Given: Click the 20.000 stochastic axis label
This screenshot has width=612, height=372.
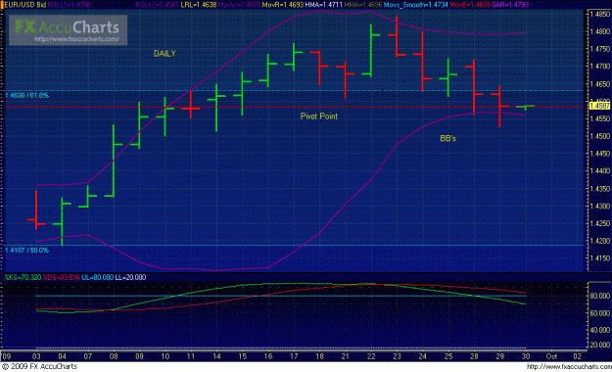Looking at the screenshot, I should point(600,345).
